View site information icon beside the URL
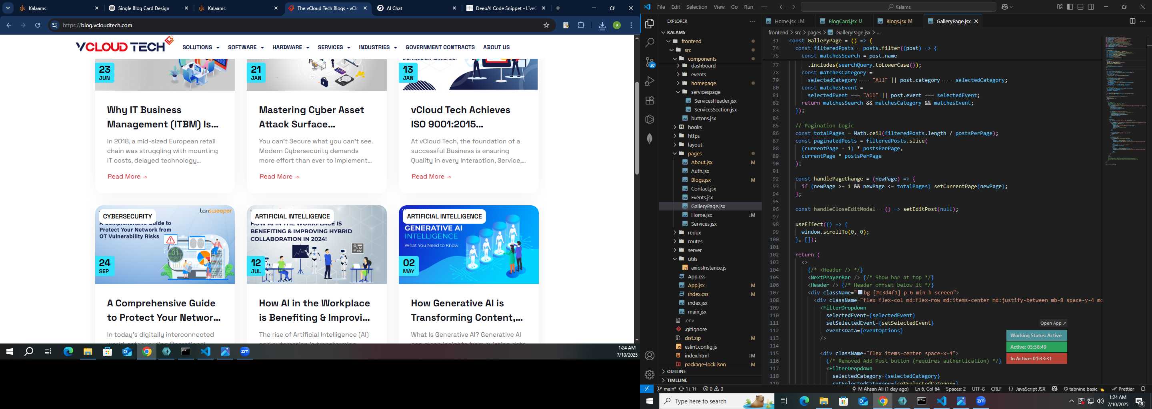1152x409 pixels. point(54,26)
